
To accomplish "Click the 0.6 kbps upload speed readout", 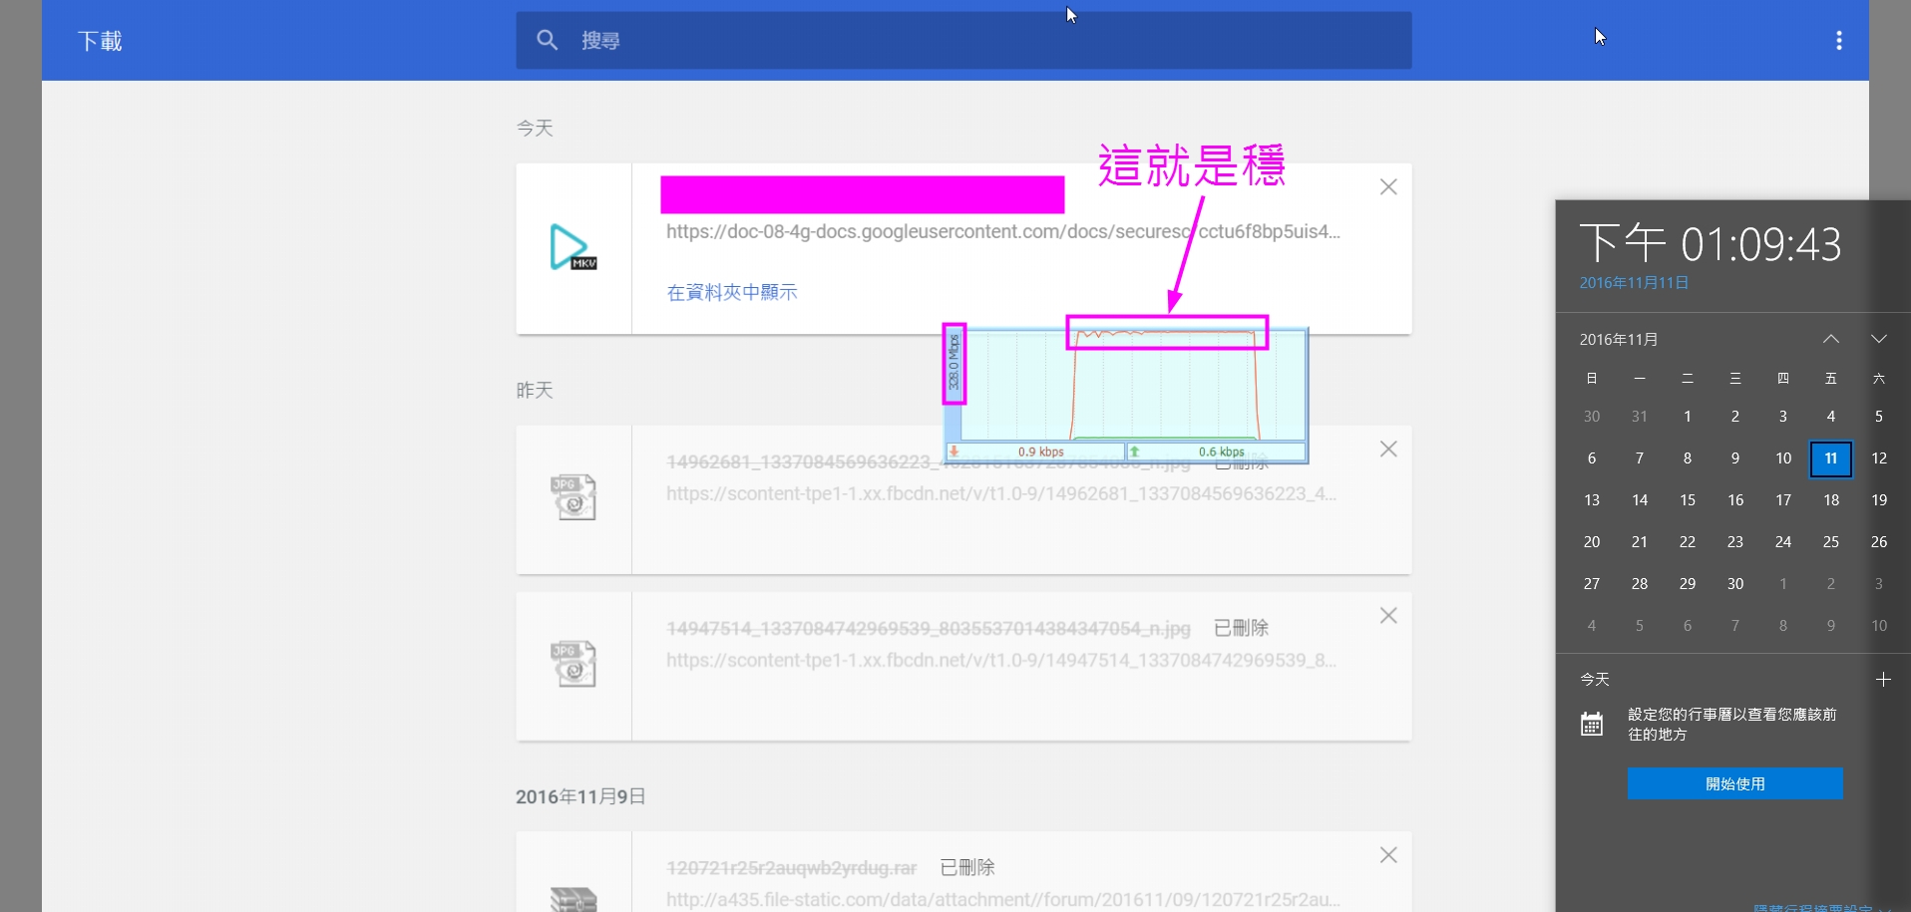I will [1221, 452].
